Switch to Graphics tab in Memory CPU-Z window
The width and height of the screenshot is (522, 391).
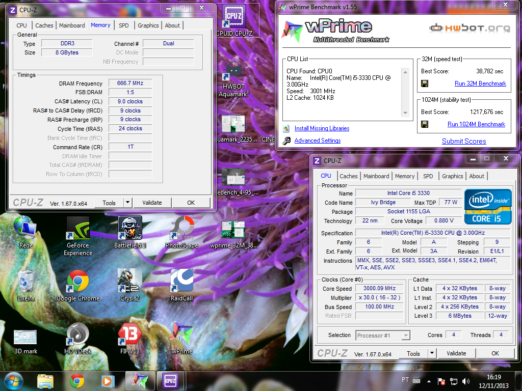tap(148, 25)
